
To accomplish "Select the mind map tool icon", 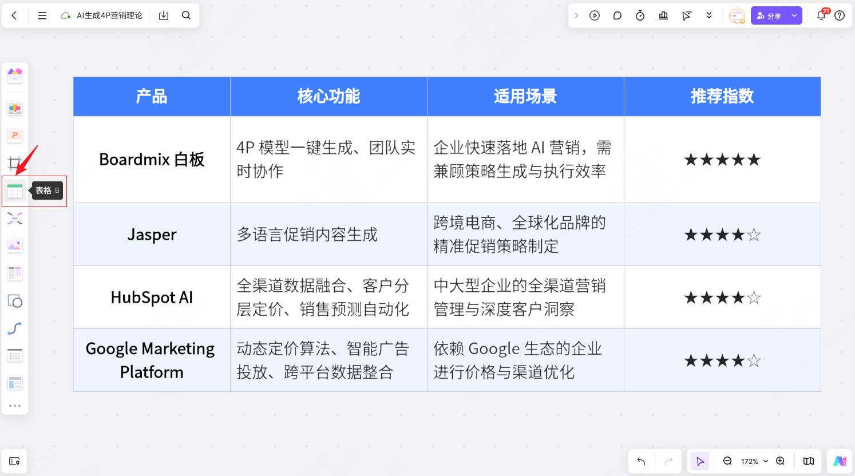I will (15, 218).
